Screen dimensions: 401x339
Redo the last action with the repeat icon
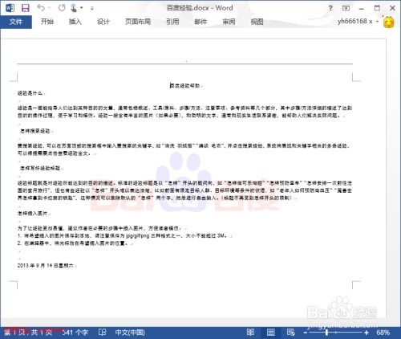click(62, 8)
